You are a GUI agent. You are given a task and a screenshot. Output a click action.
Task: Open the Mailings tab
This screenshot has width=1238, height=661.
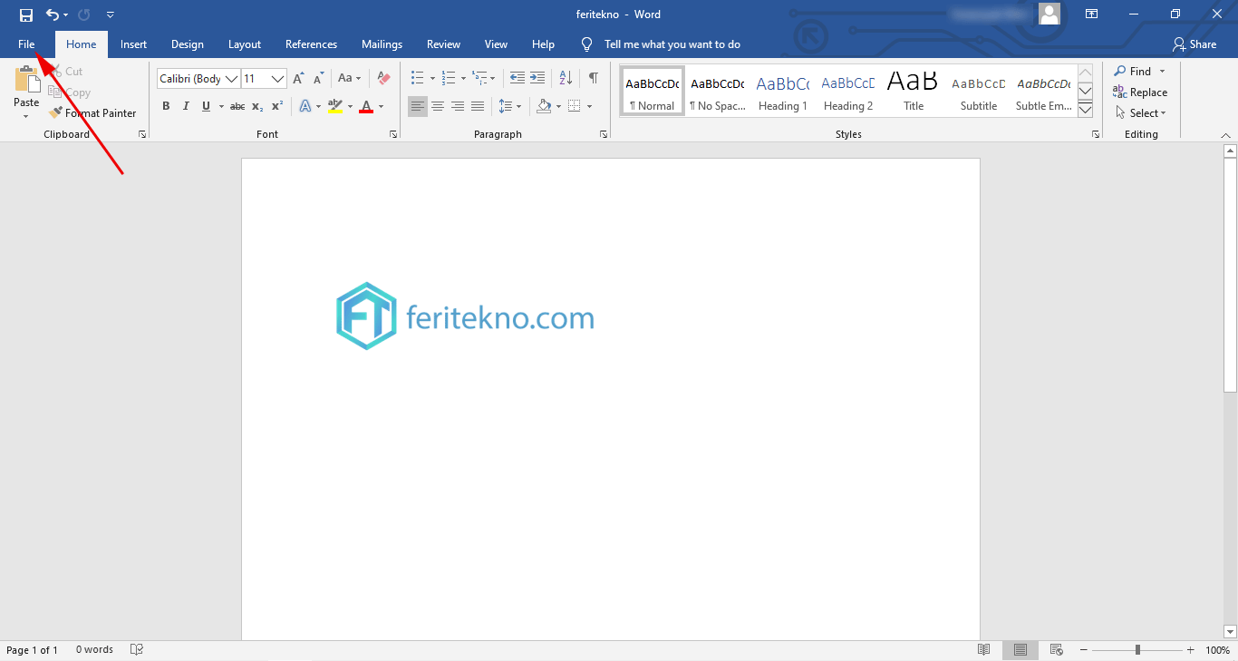tap(382, 44)
